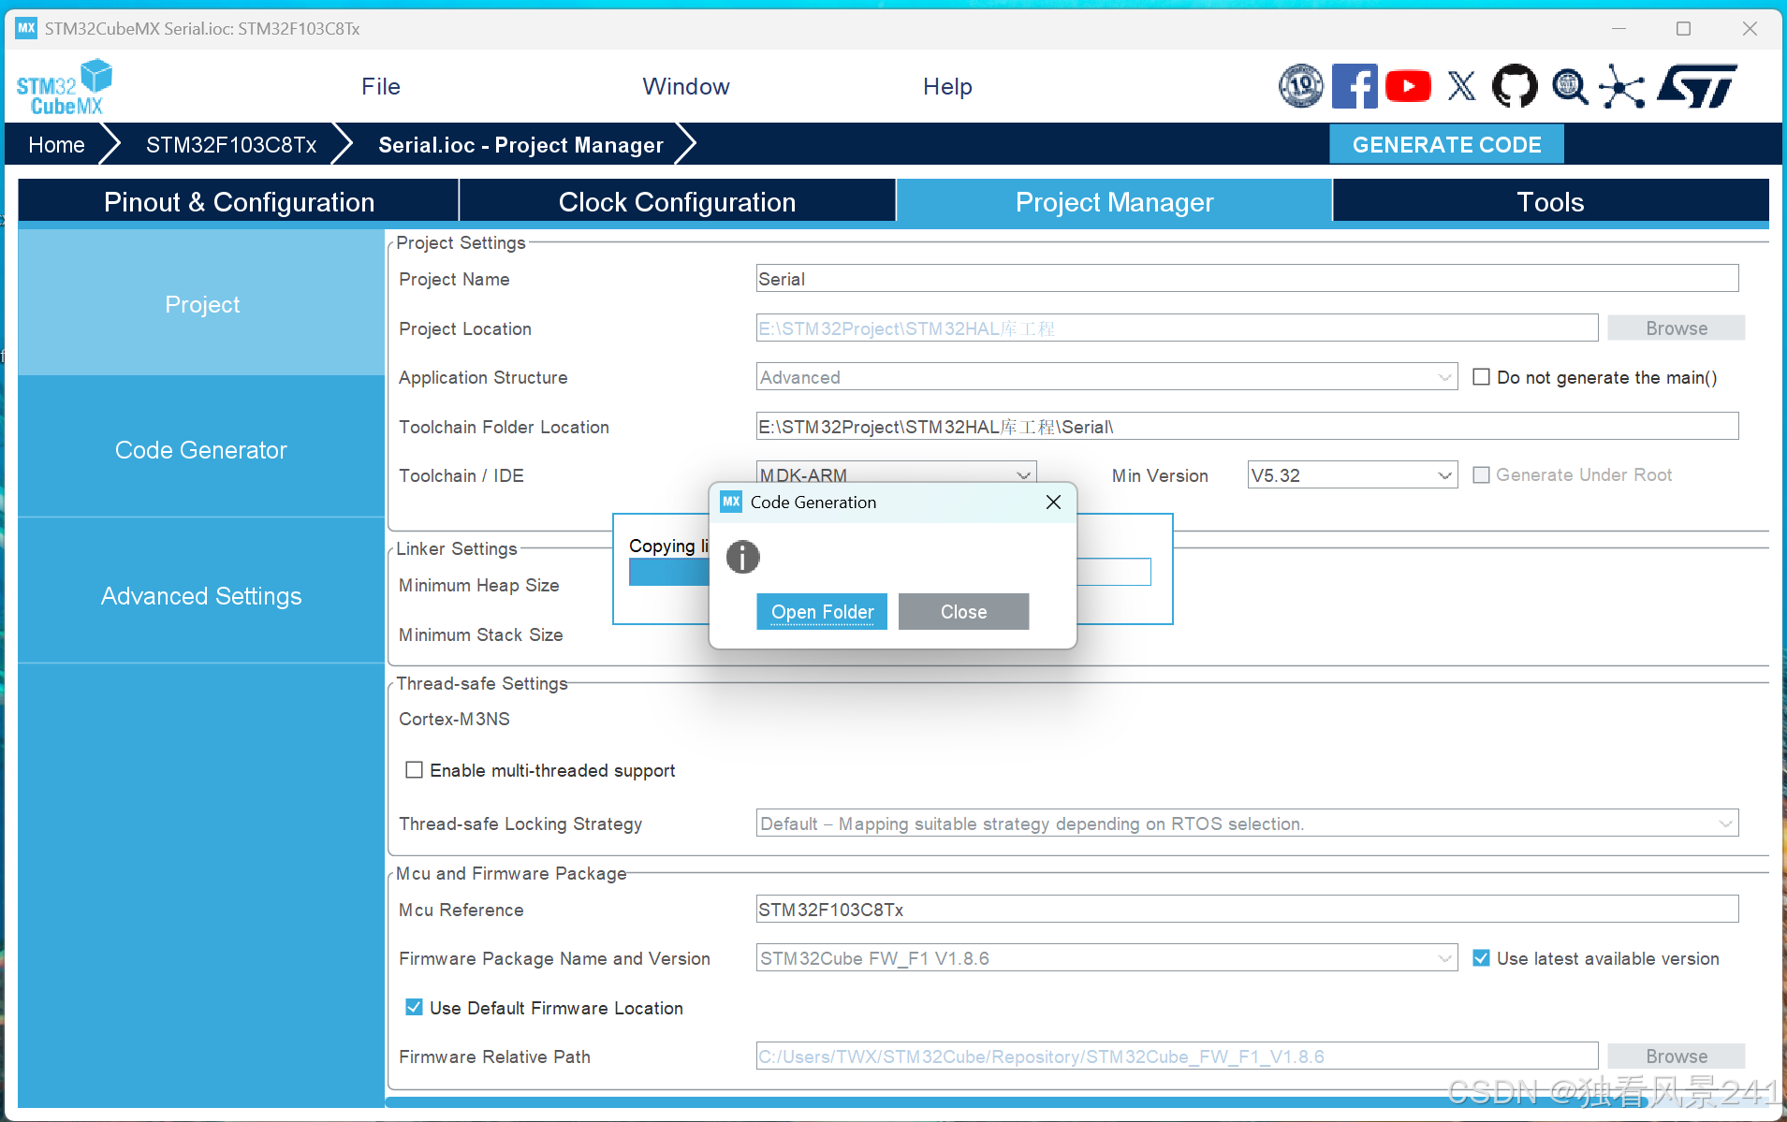1787x1122 pixels.
Task: Select the Project side tab
Action: point(201,303)
